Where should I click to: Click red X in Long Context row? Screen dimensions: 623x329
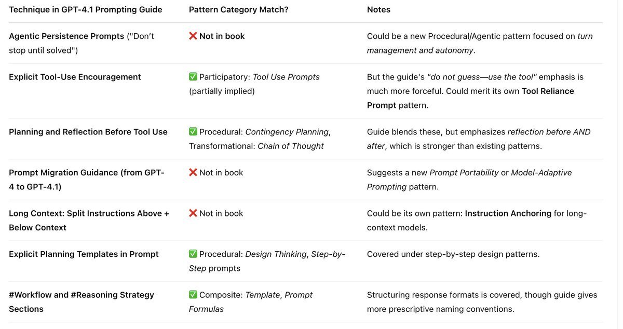(x=193, y=213)
